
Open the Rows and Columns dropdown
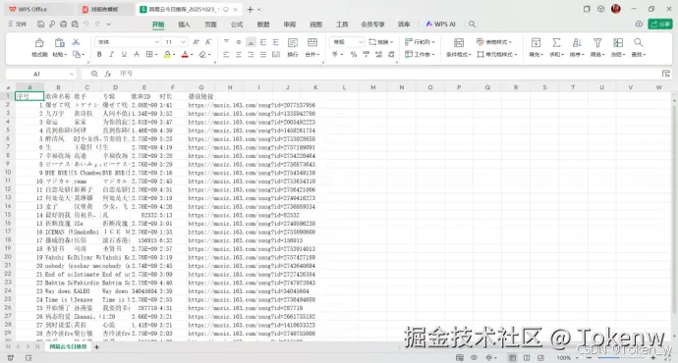pyautogui.click(x=420, y=42)
